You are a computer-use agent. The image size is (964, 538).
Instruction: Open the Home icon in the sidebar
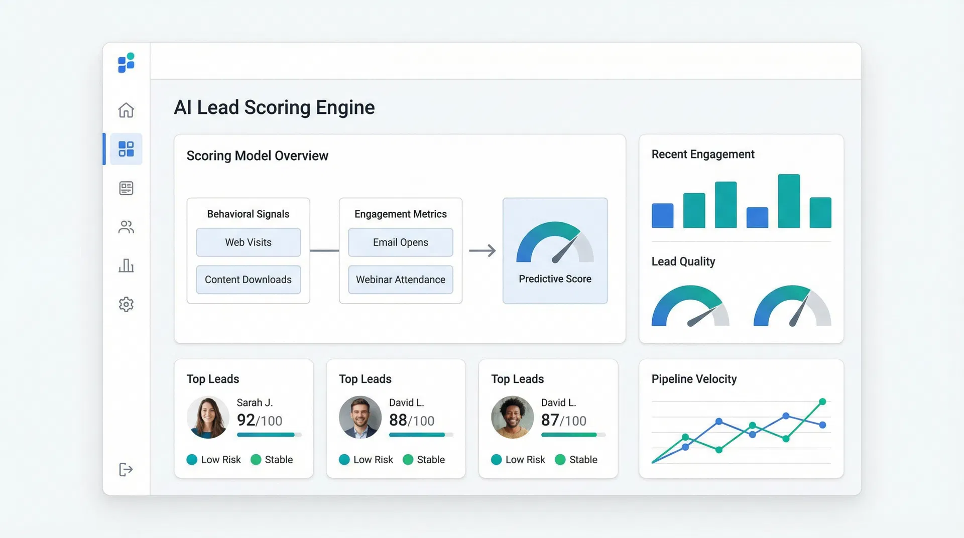[126, 110]
